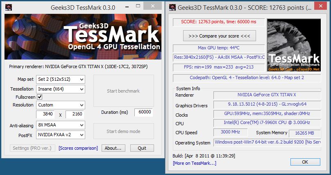Image resolution: width=331 pixels, height=175 pixels.
Task: Click Operating System value Windows post-Win7
Action: pyautogui.click(x=267, y=142)
